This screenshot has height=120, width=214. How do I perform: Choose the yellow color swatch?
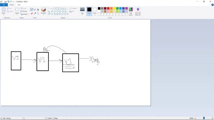point(114,8)
